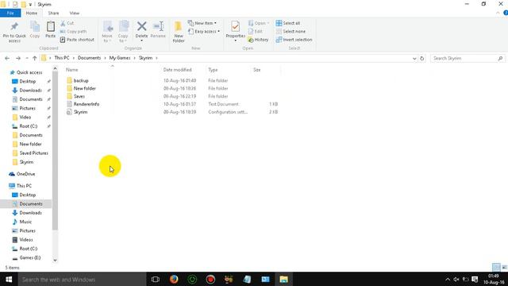Click the Cut scissors item
The height and width of the screenshot is (286, 508).
point(67,23)
